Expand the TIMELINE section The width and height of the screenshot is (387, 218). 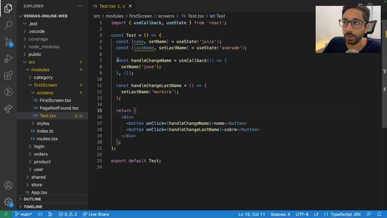coord(53,206)
